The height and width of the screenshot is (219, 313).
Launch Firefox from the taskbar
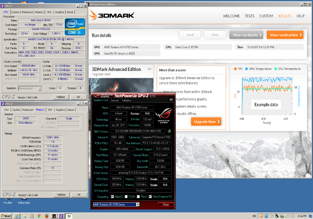(47, 216)
